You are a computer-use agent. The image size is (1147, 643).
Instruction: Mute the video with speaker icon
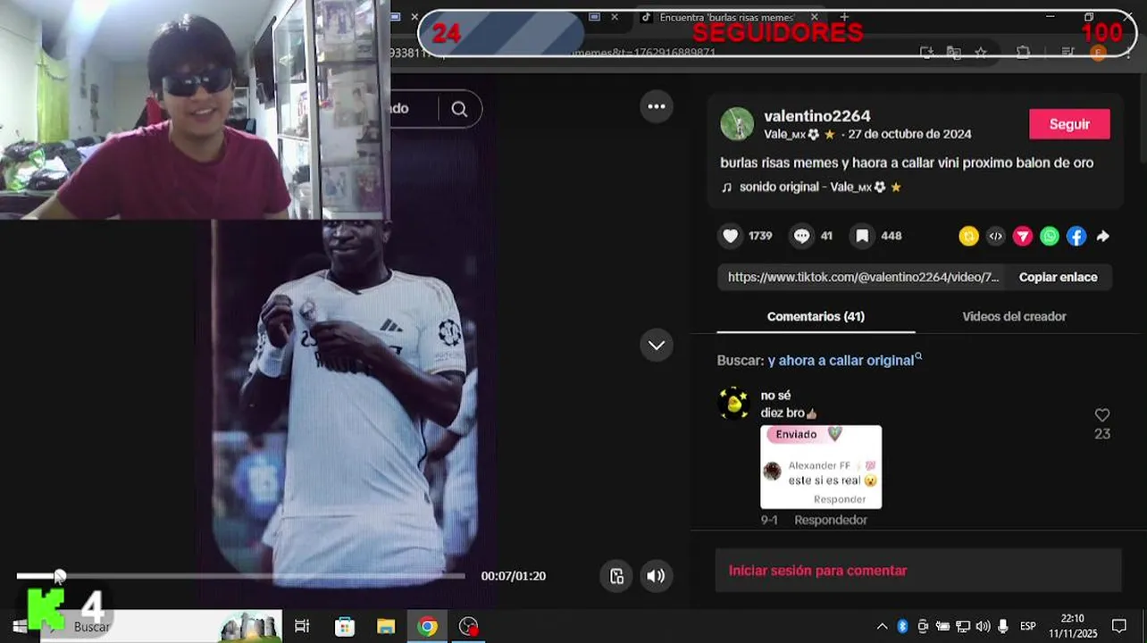[656, 576]
